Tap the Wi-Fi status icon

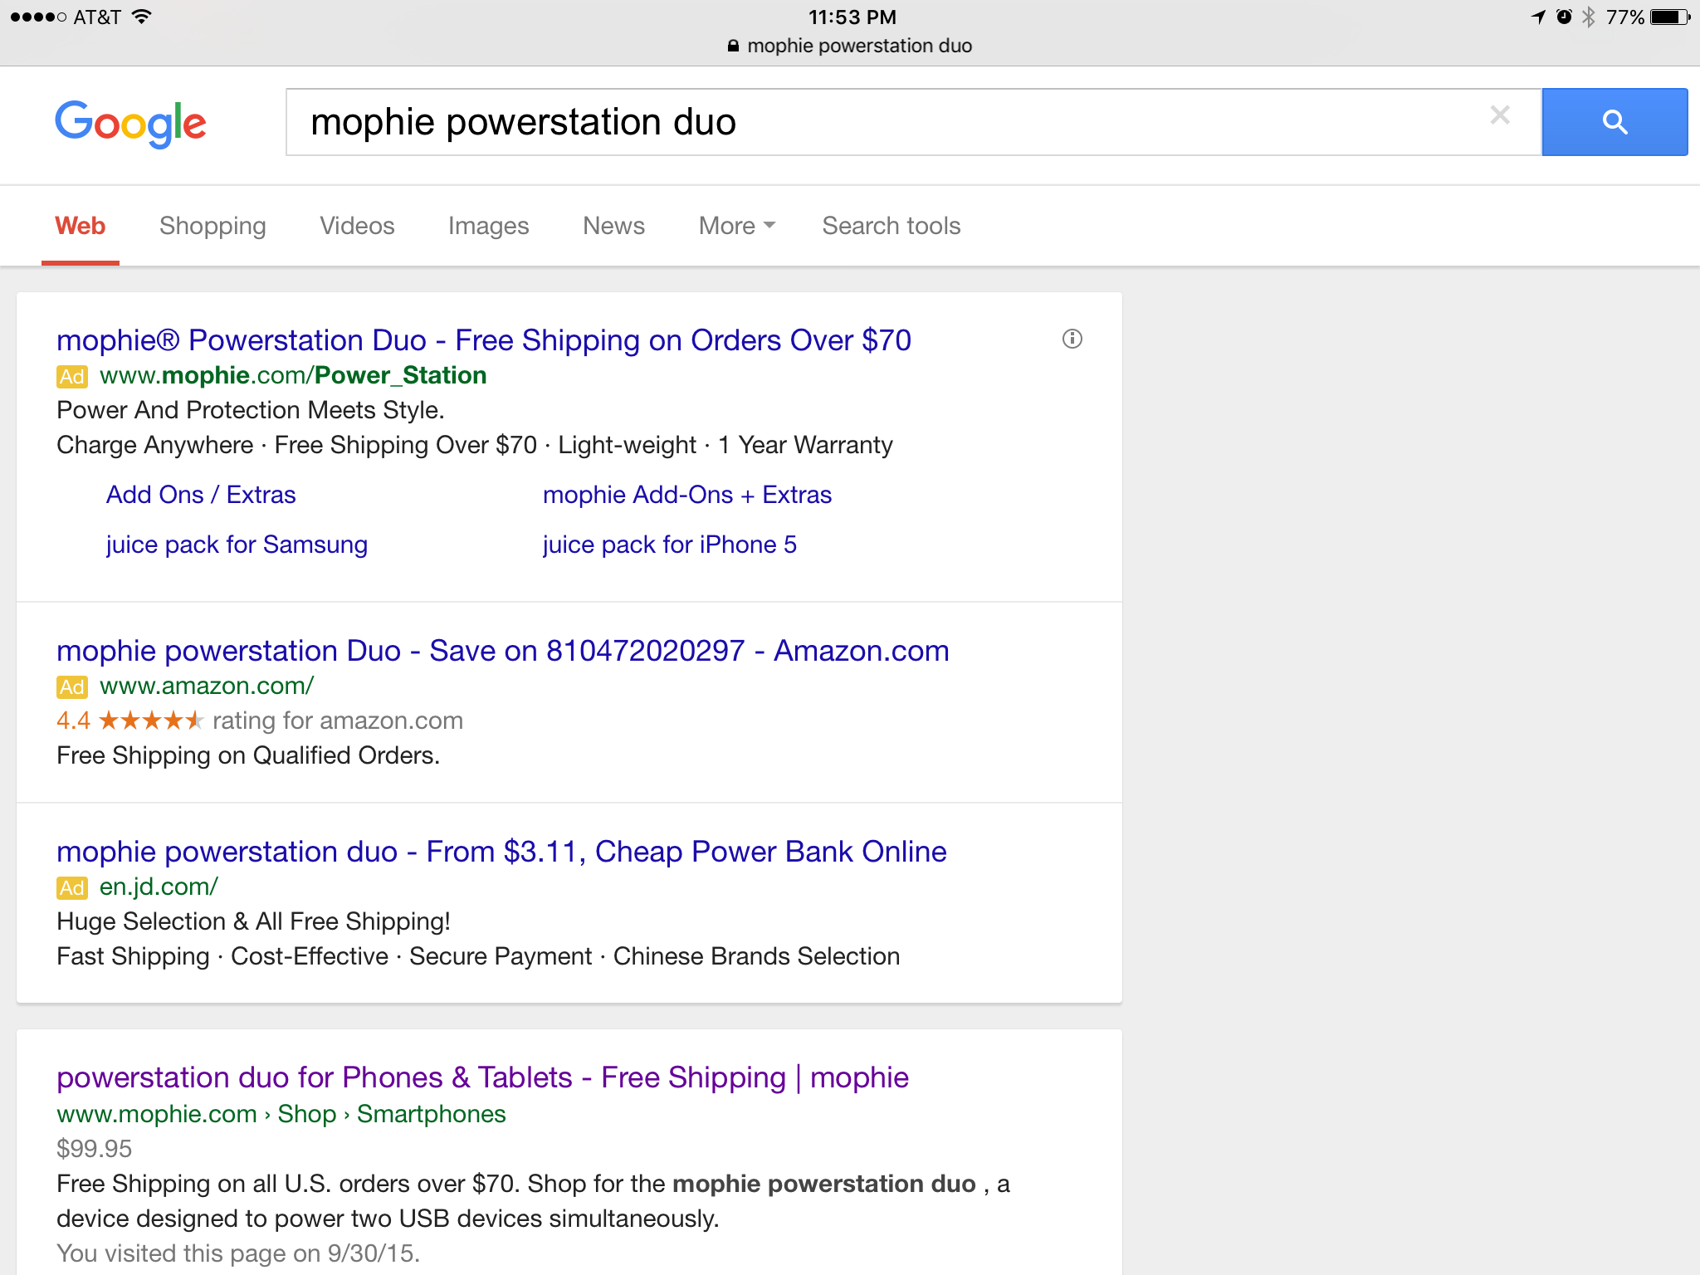tap(143, 17)
